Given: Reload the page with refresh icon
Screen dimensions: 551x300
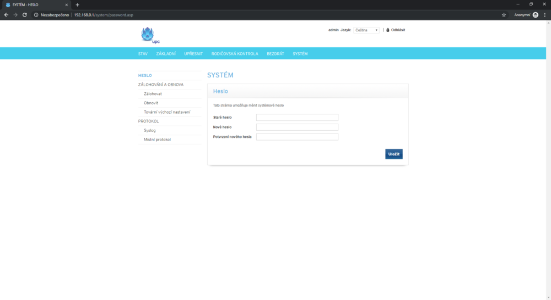Looking at the screenshot, I should coord(25,15).
